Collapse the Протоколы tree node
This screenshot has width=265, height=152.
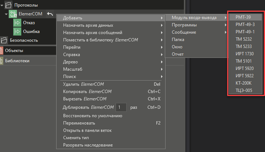pos(3,5)
